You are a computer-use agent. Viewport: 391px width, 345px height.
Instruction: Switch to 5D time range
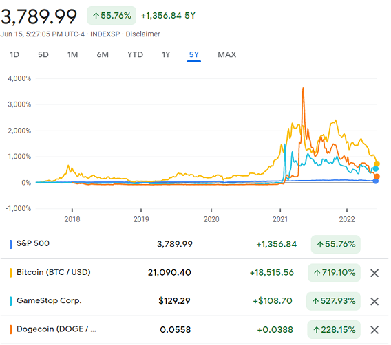pyautogui.click(x=43, y=54)
